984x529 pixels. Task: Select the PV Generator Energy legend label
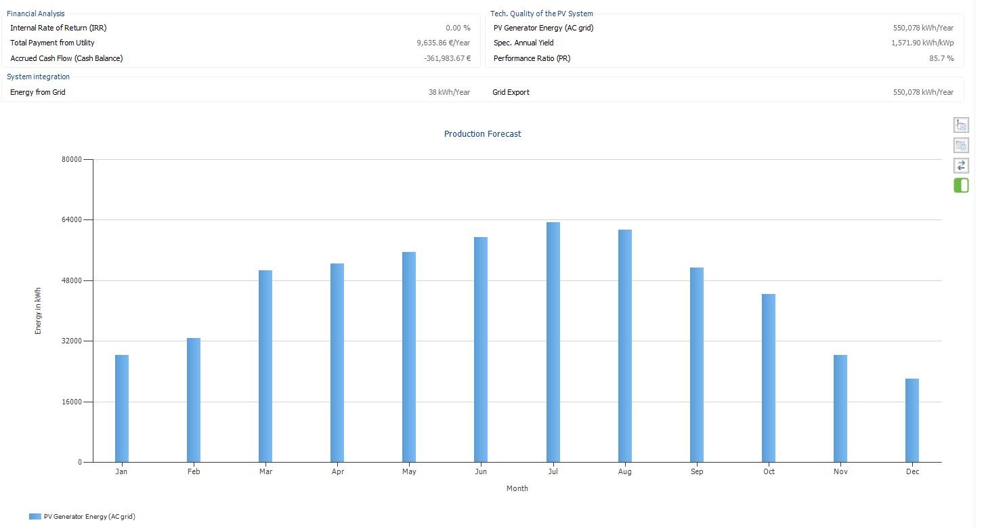89,517
